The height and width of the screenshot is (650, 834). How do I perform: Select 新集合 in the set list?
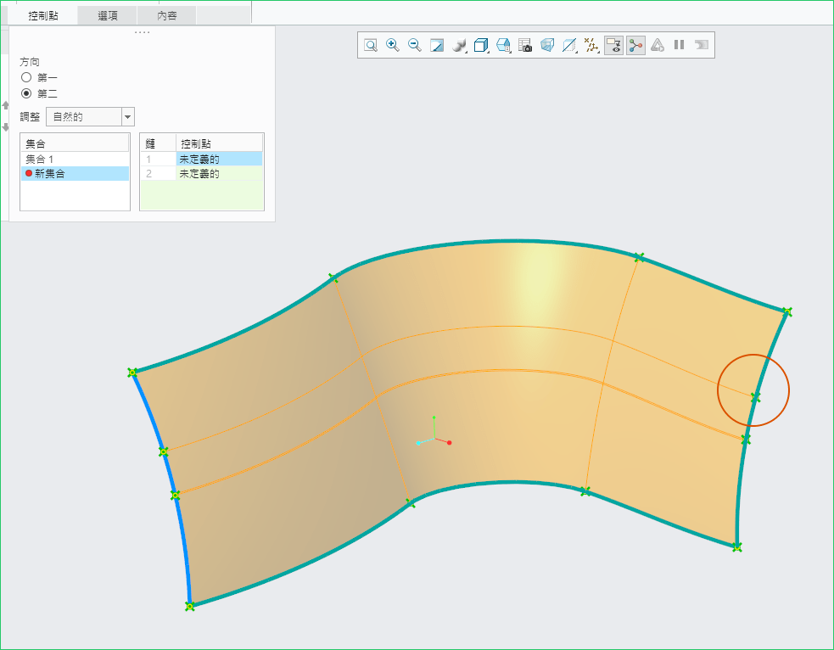(49, 173)
